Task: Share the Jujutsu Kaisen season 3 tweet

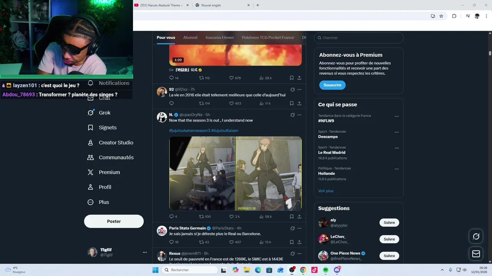Action: tap(299, 217)
